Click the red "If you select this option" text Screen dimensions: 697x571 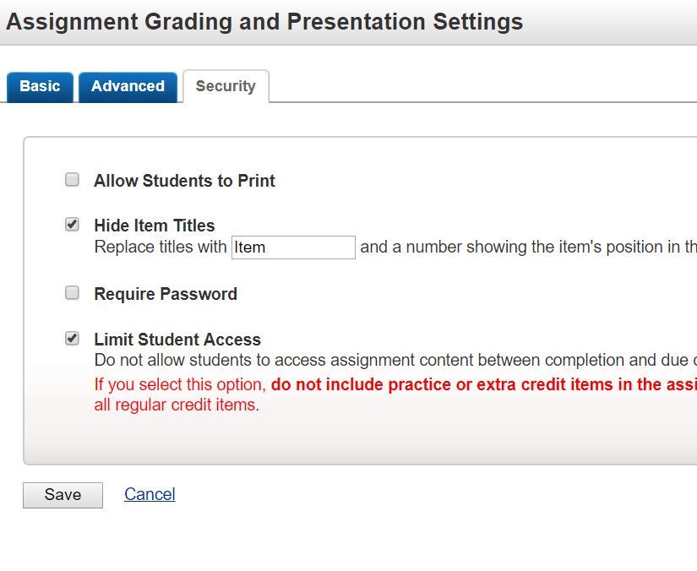tap(180, 385)
